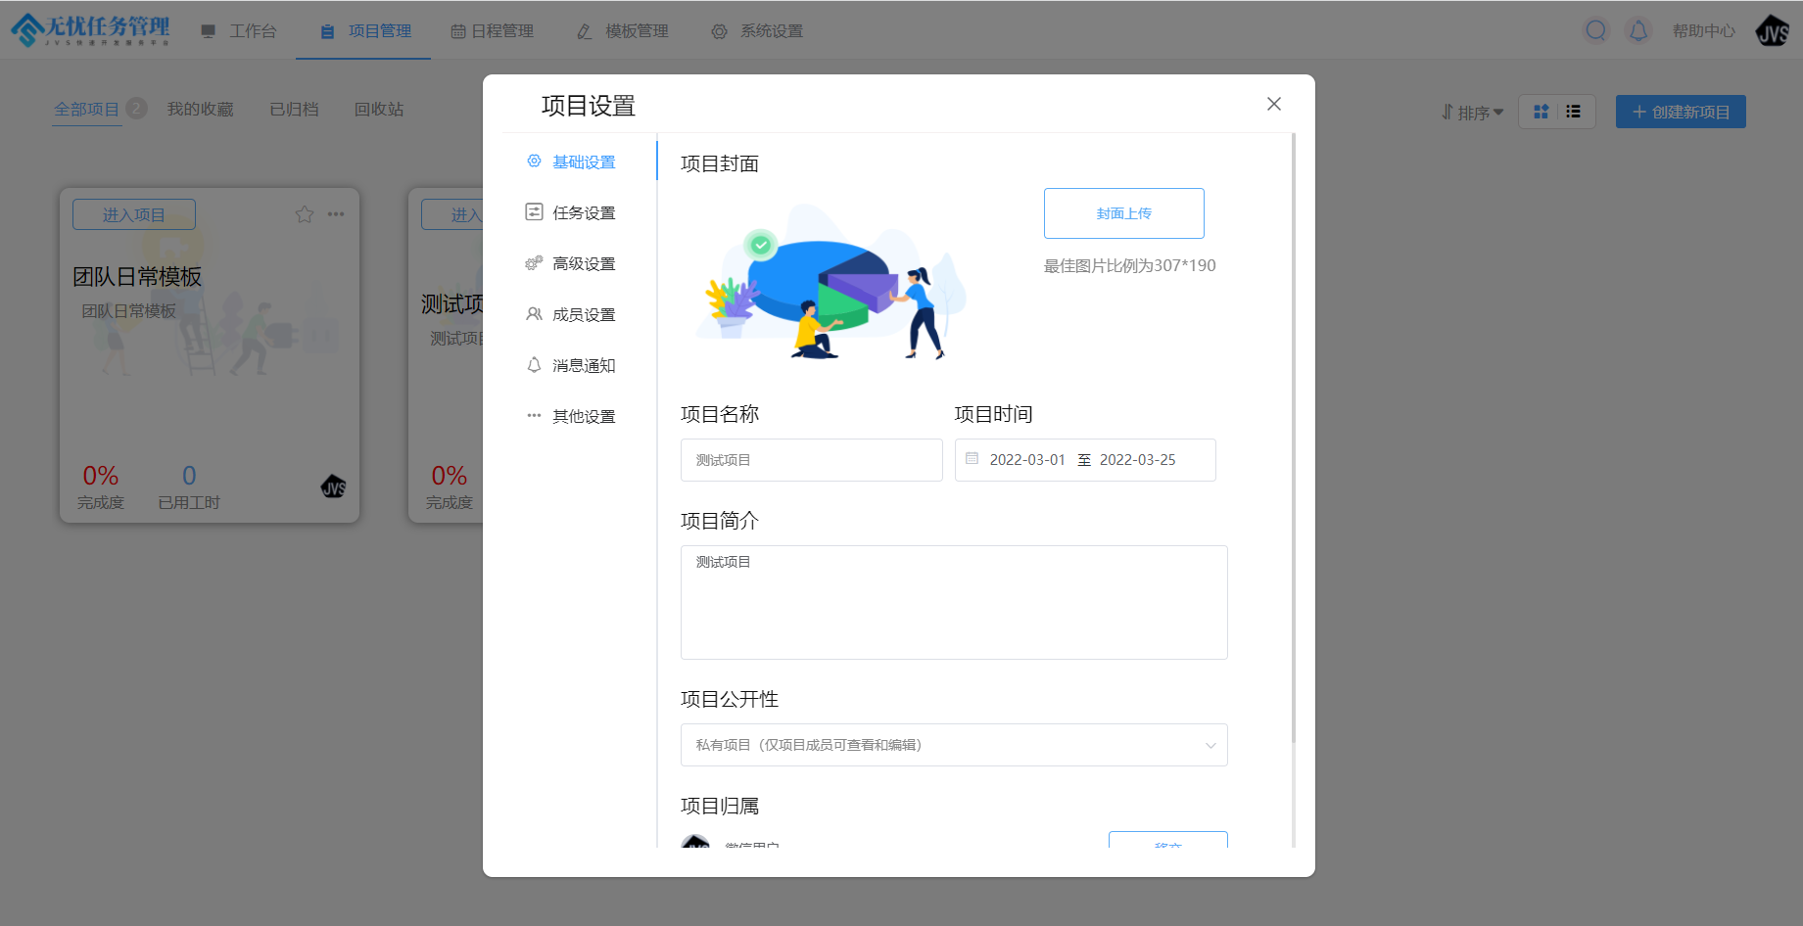Click into the 项目名称 input field
The image size is (1803, 926).
point(812,460)
